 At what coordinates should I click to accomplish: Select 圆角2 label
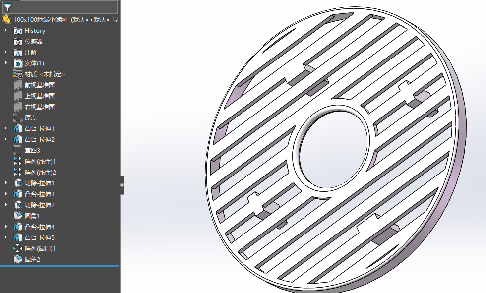pos(32,260)
